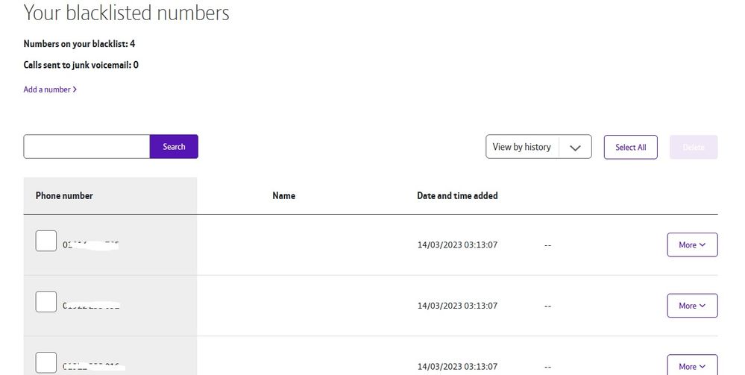Click the chevron arrow beside 'Add a number'

tap(75, 89)
